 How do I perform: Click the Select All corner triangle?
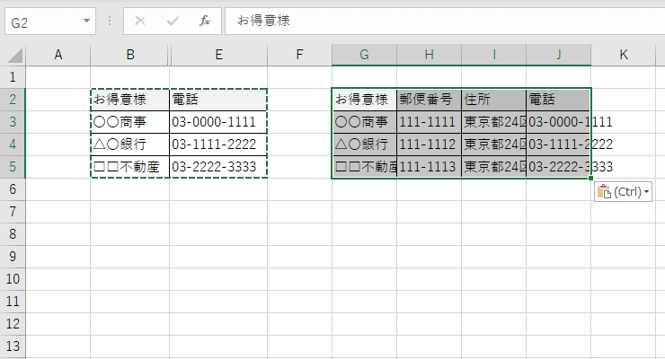pos(15,56)
